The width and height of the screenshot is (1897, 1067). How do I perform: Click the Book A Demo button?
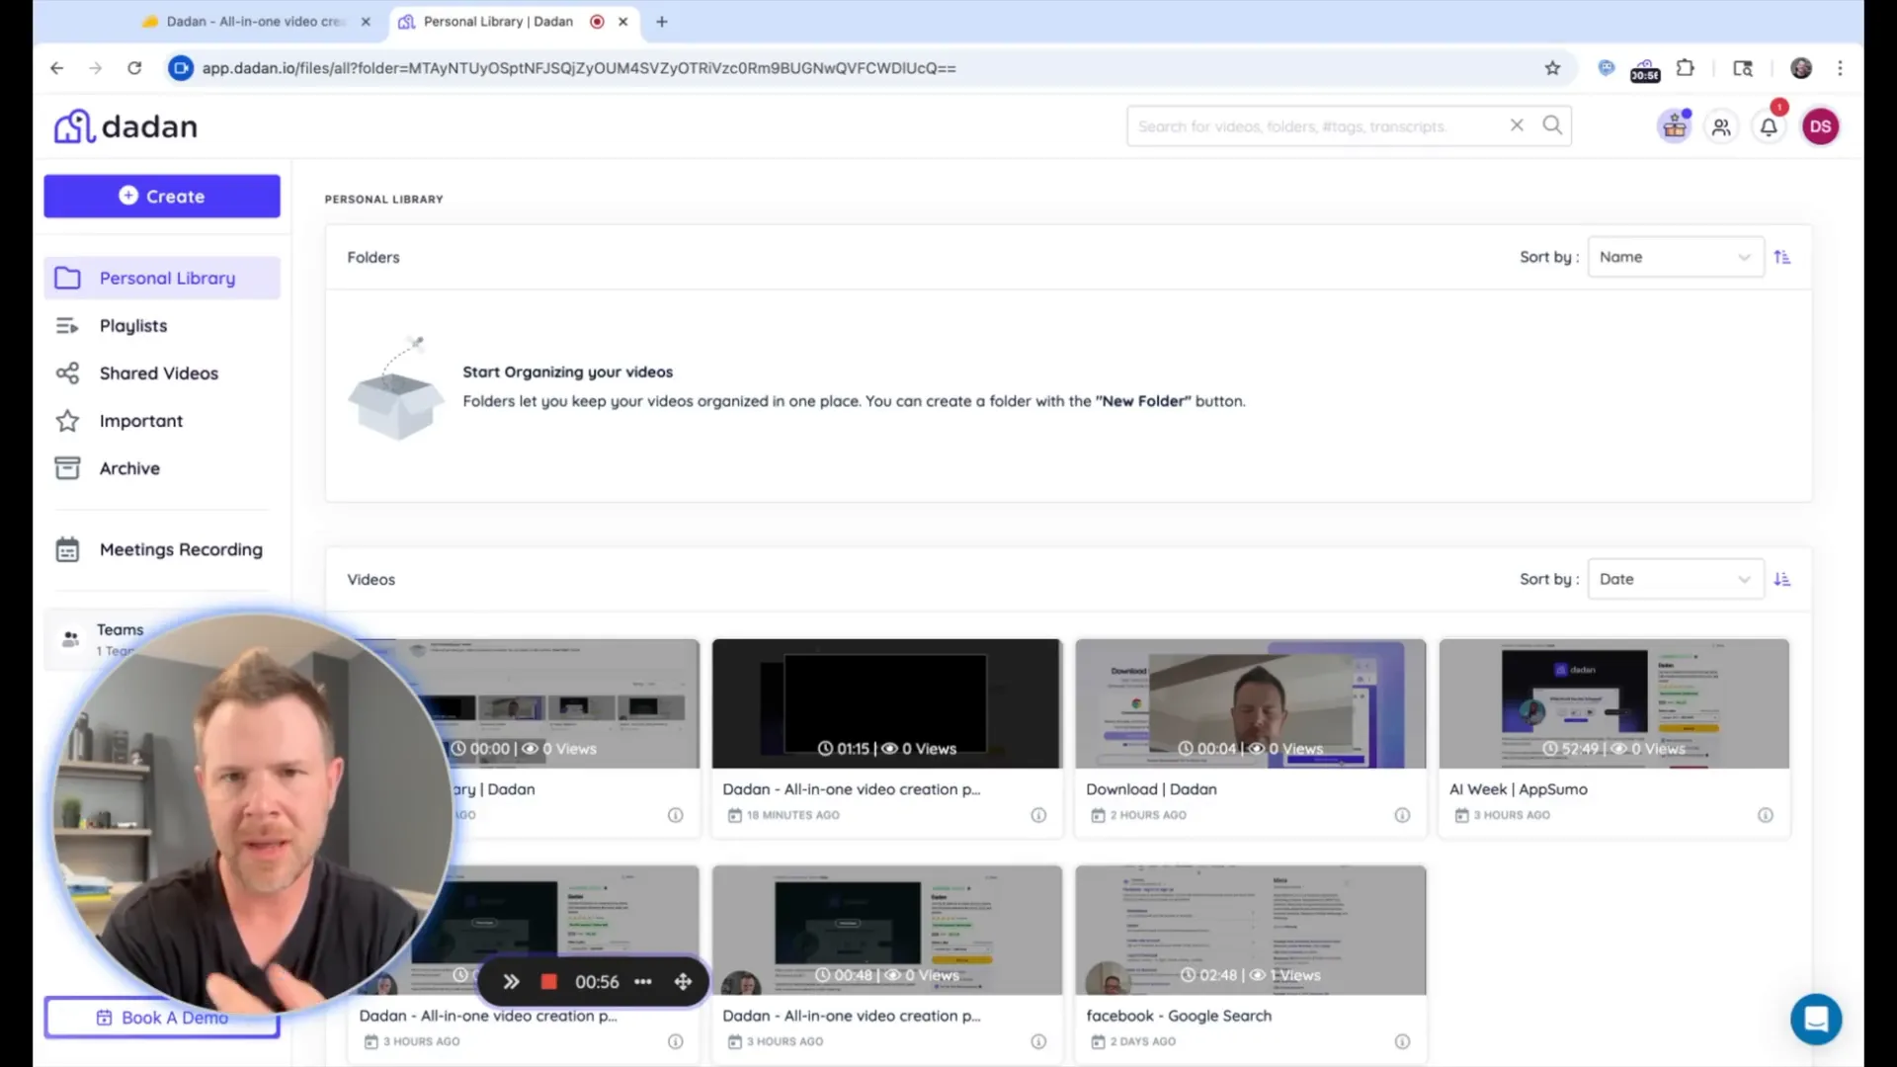(x=162, y=1017)
